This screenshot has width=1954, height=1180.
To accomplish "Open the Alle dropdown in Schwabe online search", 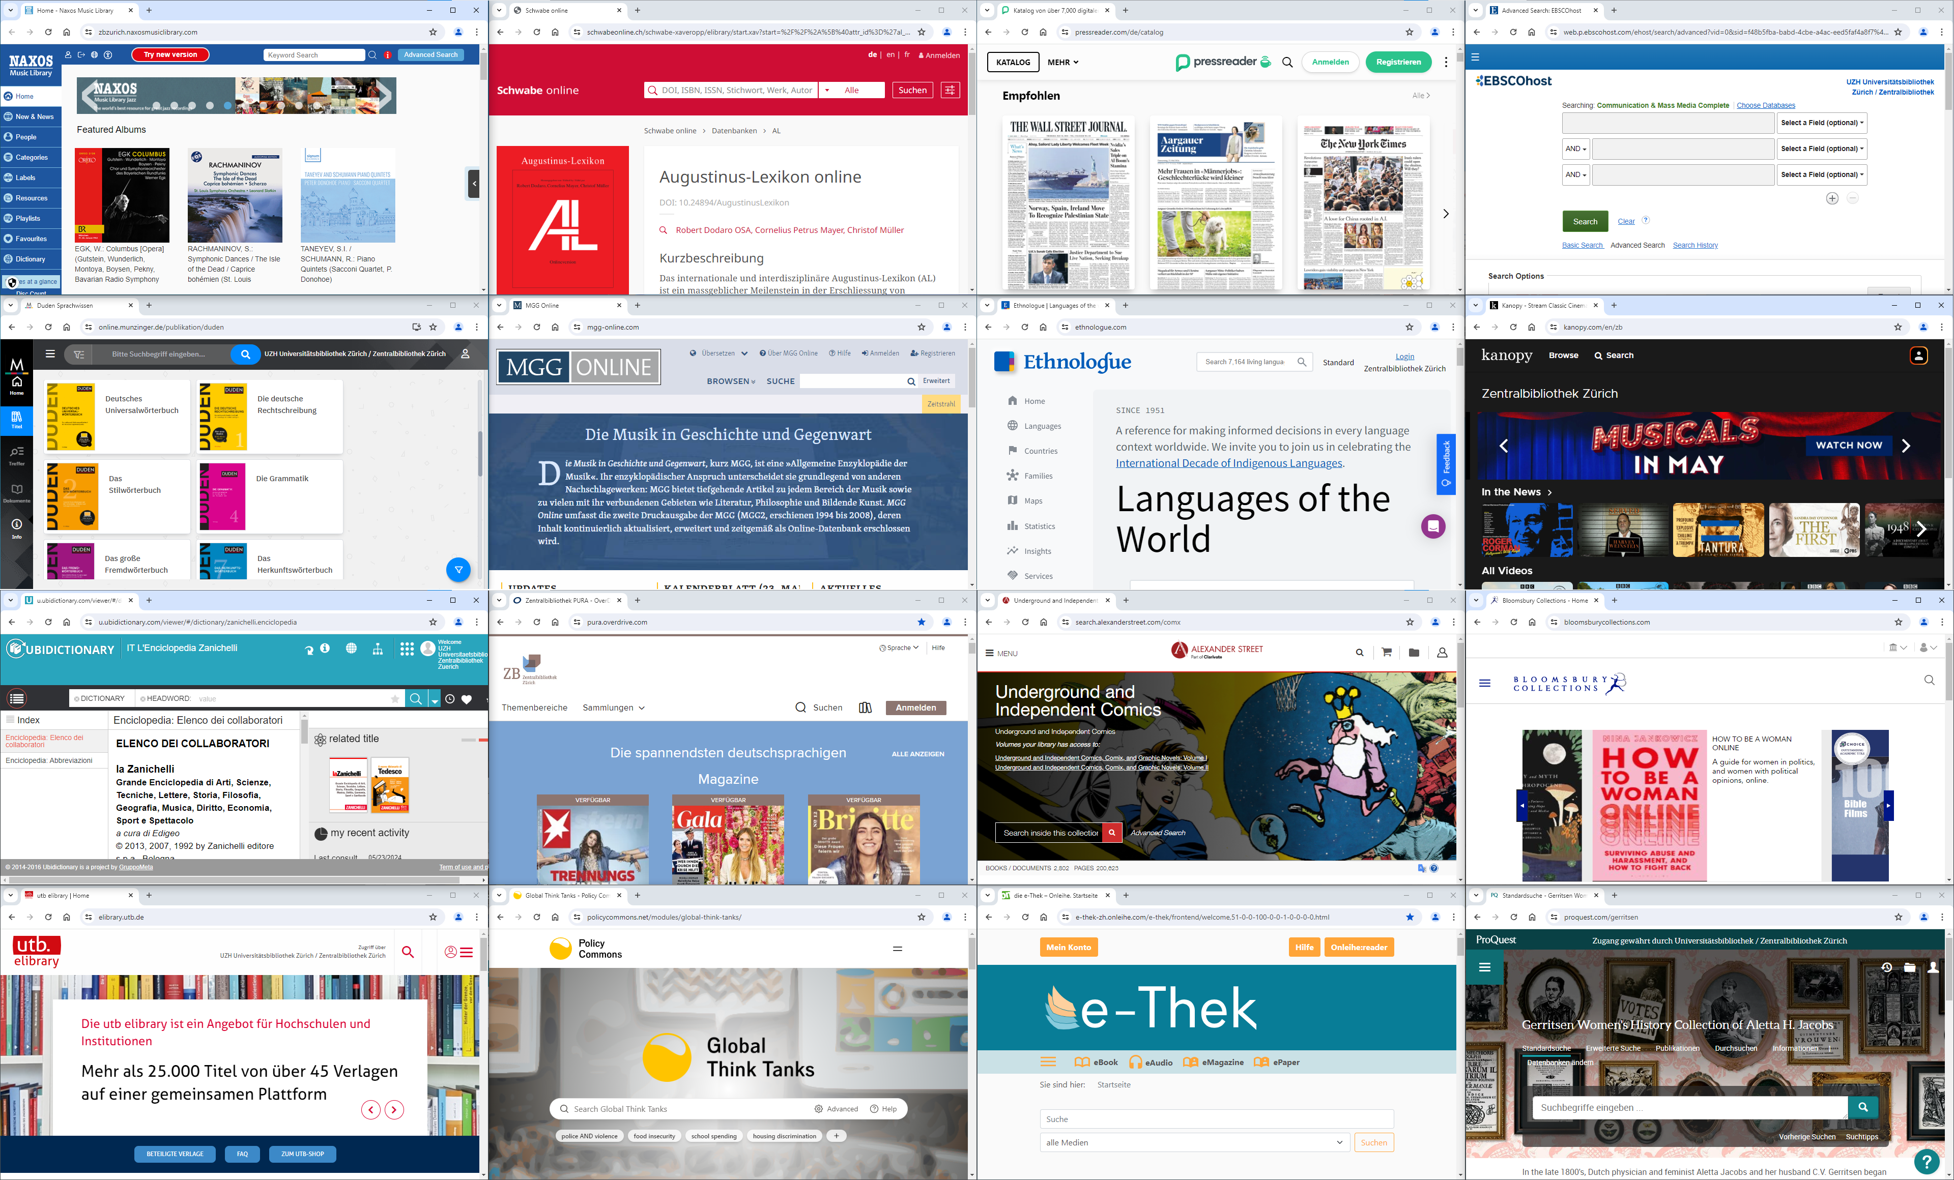I will point(852,91).
